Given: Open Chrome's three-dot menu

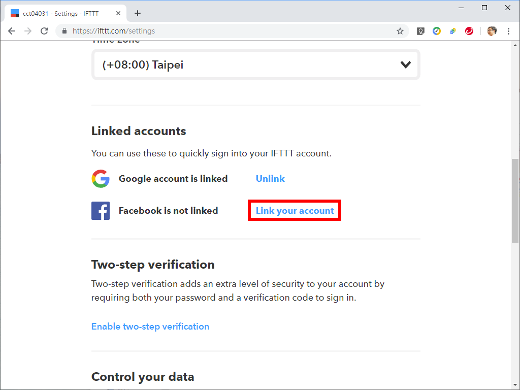Looking at the screenshot, I should click(508, 31).
